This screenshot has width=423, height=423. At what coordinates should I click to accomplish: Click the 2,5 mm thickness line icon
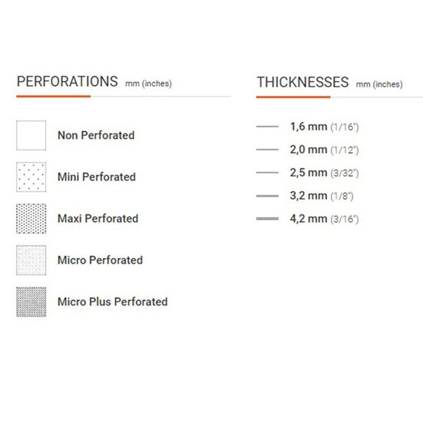click(x=267, y=173)
